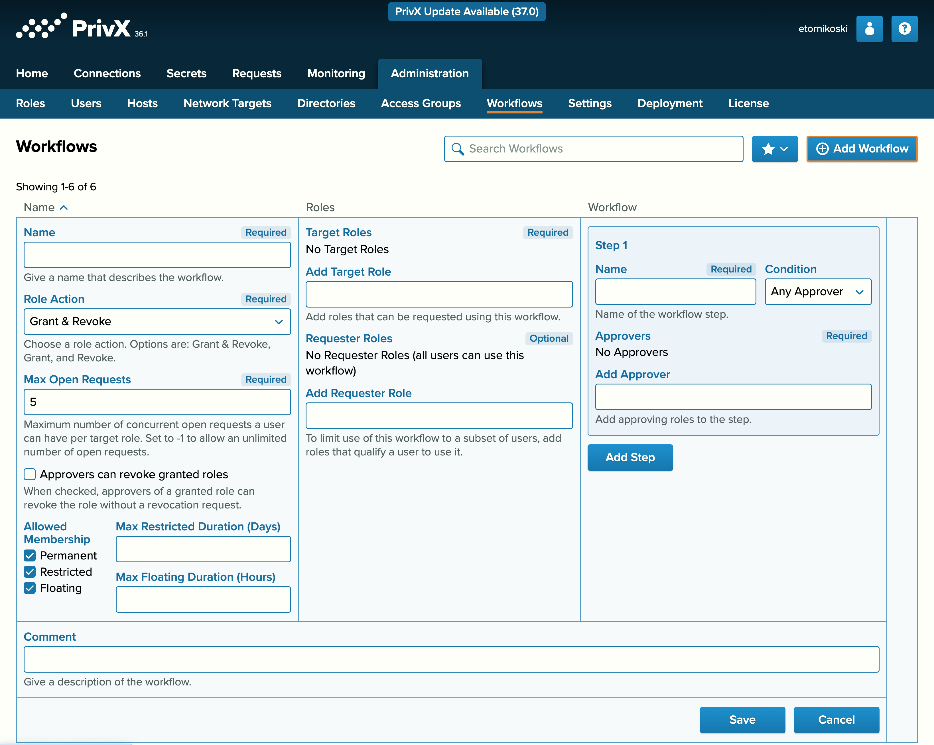Uncheck the Permanent membership option

29,555
